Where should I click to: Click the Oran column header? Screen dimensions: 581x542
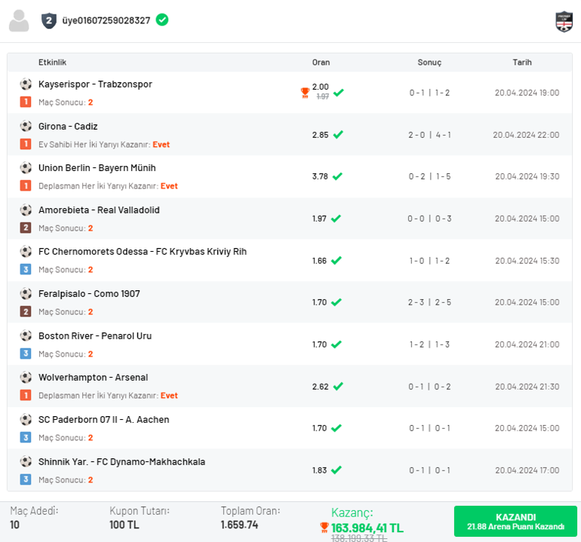[321, 63]
